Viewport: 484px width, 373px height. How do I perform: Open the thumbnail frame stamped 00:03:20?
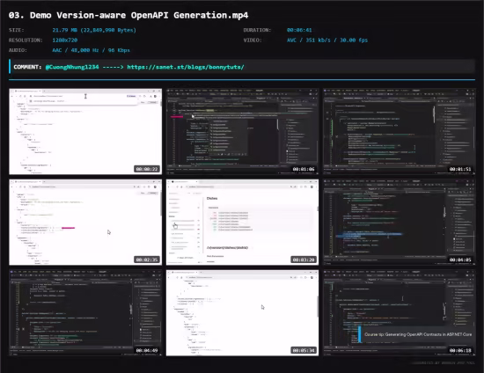click(x=242, y=223)
